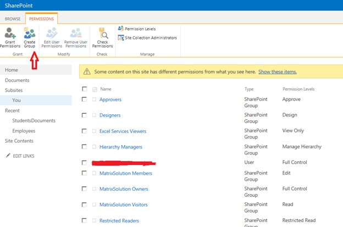Open the Check Permissions tool
343x227 pixels.
click(x=102, y=34)
